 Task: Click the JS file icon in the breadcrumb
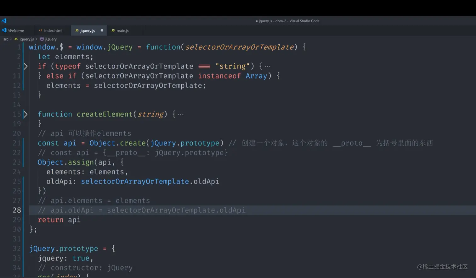pos(16,39)
